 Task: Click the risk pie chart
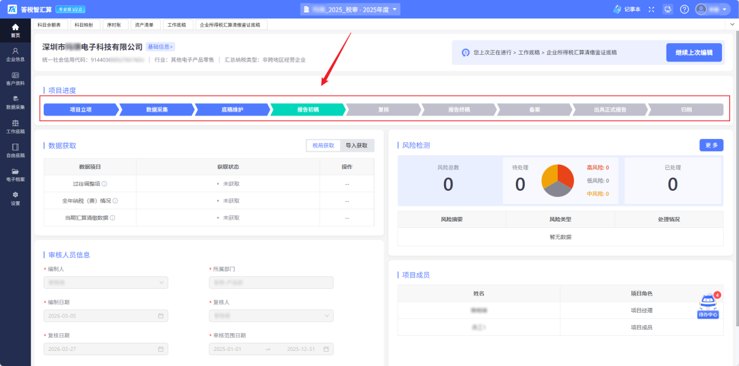click(x=558, y=181)
